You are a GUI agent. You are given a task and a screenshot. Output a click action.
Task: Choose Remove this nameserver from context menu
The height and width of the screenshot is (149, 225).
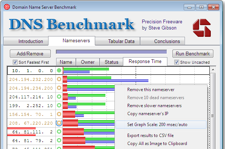pyautogui.click(x=151, y=90)
